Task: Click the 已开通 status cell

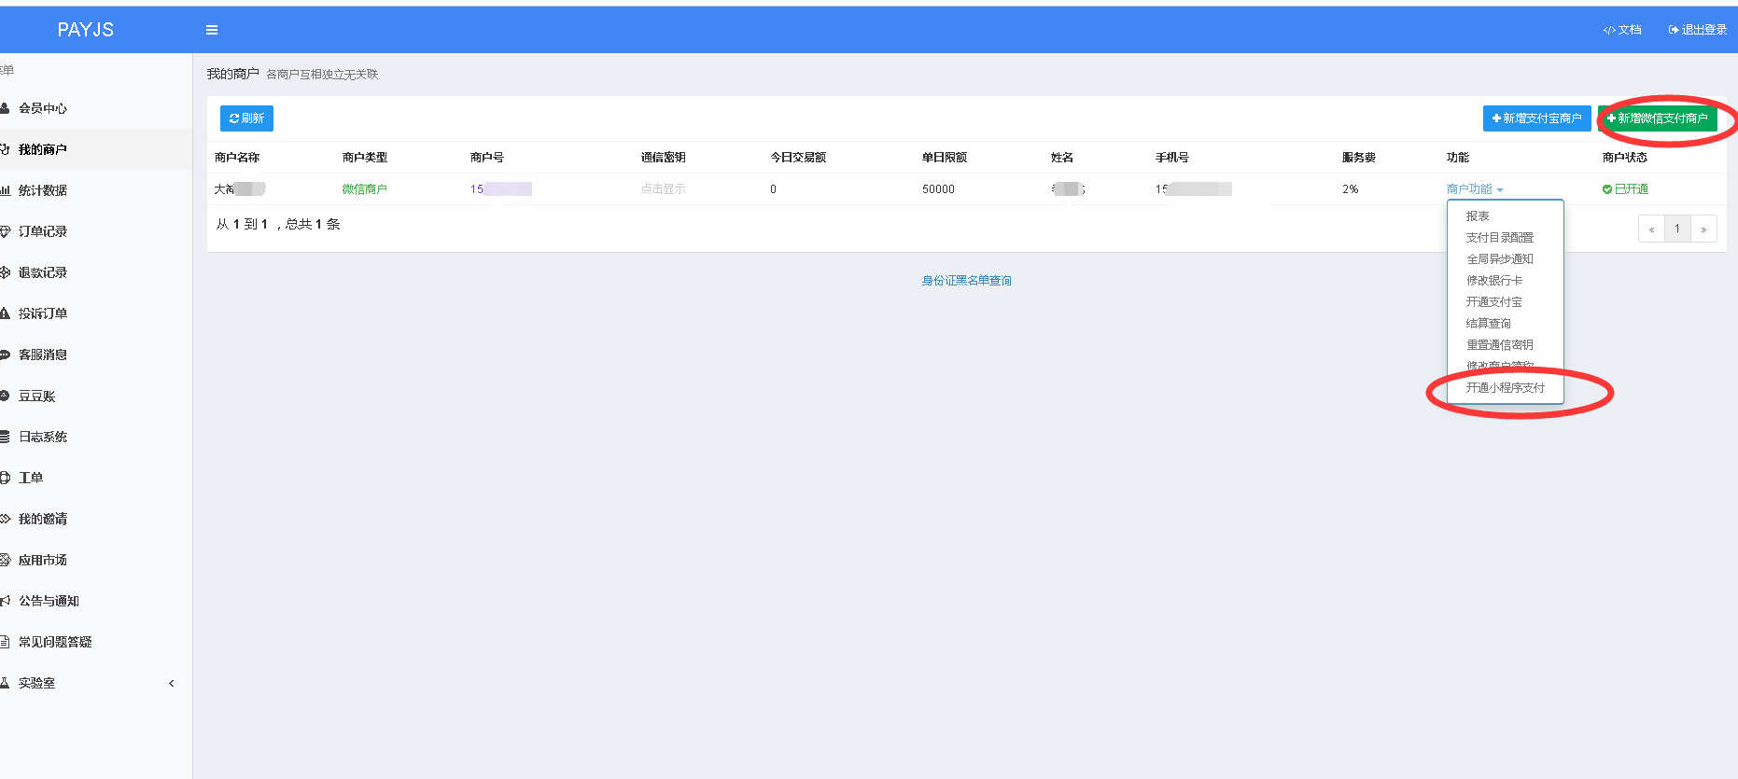Action: [1625, 189]
